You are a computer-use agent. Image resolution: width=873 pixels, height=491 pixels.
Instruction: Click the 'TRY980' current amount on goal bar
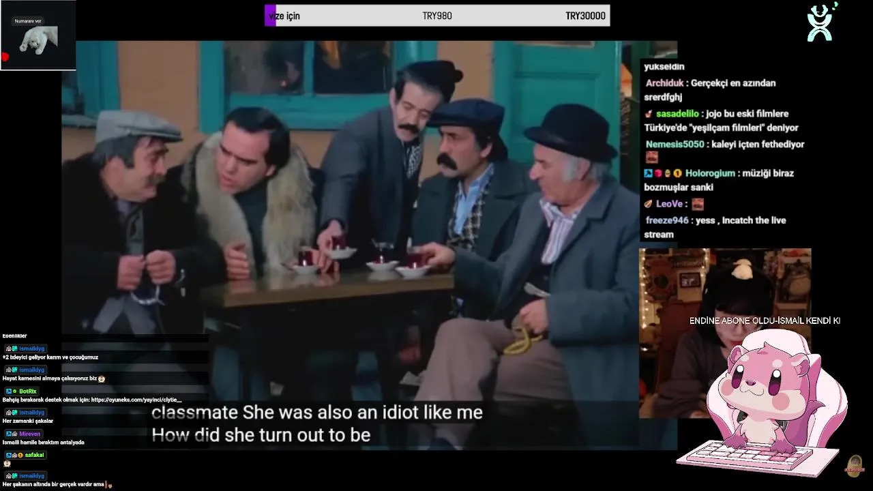[437, 16]
